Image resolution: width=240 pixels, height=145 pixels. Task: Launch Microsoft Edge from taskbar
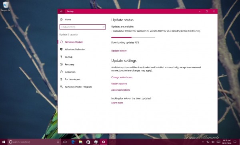point(73,142)
